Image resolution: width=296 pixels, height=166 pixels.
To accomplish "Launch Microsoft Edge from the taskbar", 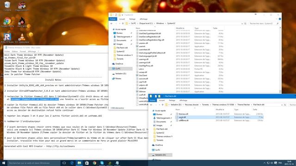I will click(72, 163).
